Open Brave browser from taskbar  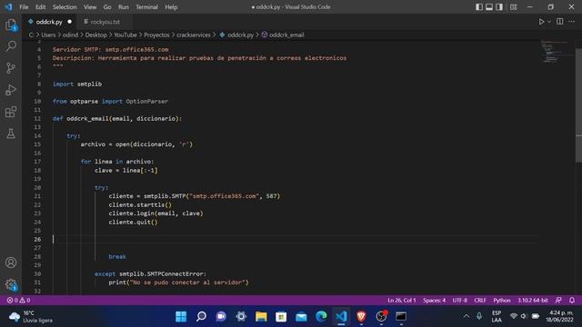point(361,316)
